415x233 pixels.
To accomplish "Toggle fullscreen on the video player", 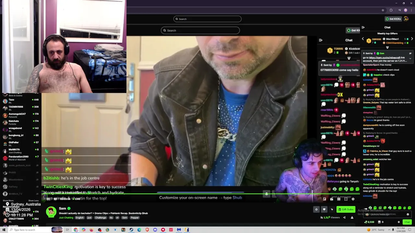I will click(346, 199).
